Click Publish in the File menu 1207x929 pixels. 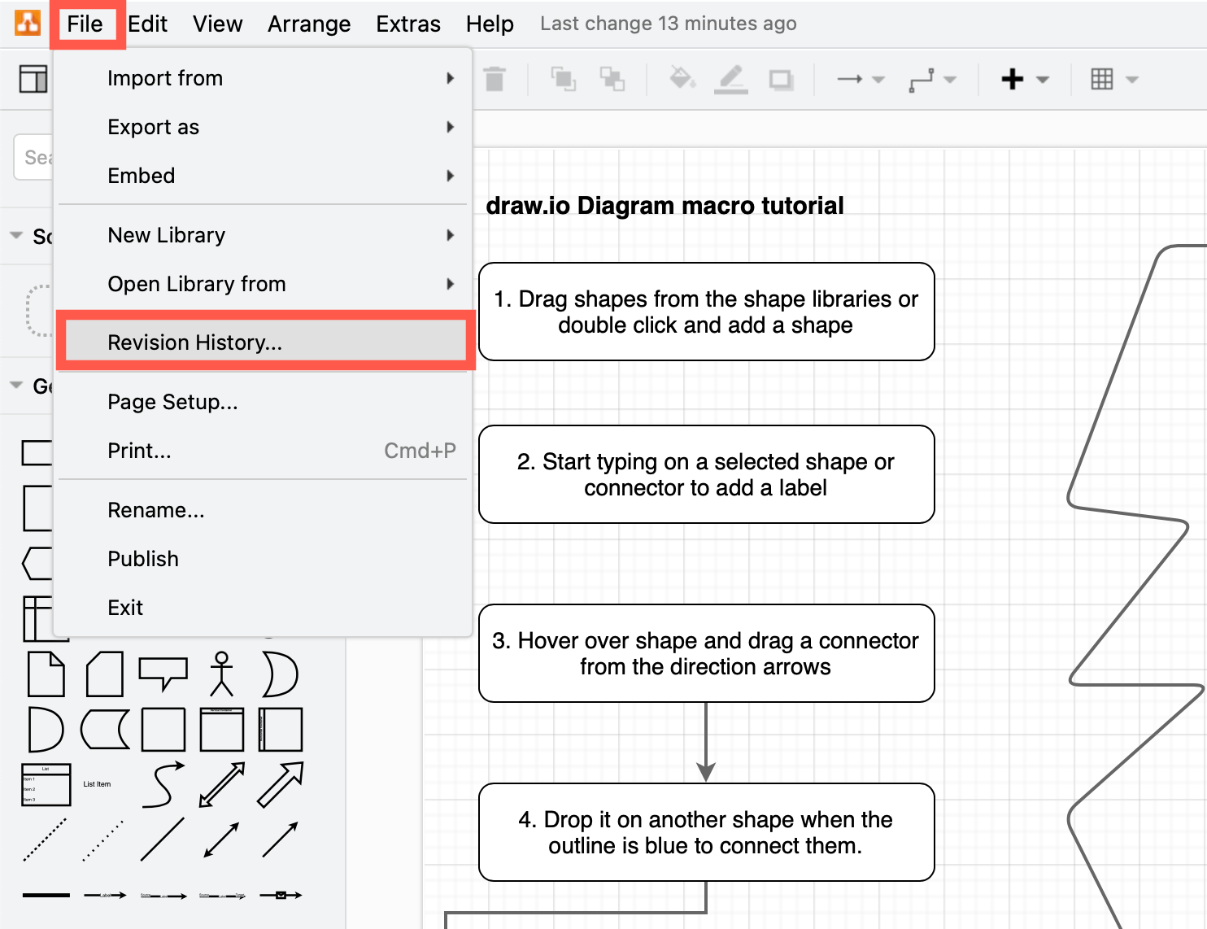coord(142,559)
